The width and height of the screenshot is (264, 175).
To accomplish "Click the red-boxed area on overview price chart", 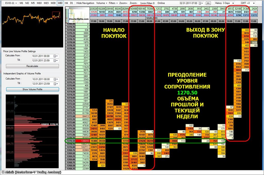I will coord(56,15).
